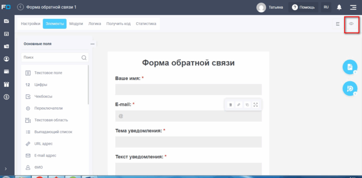Screen dimensions: 362x178
Task: Open the gift sidebar icon
Action: pyautogui.click(x=6, y=84)
